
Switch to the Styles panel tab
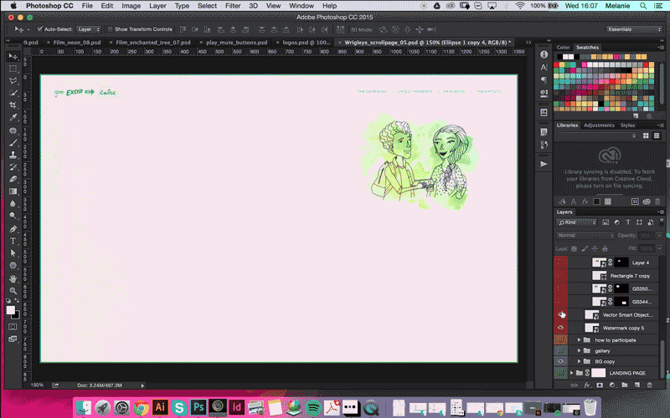tap(627, 125)
